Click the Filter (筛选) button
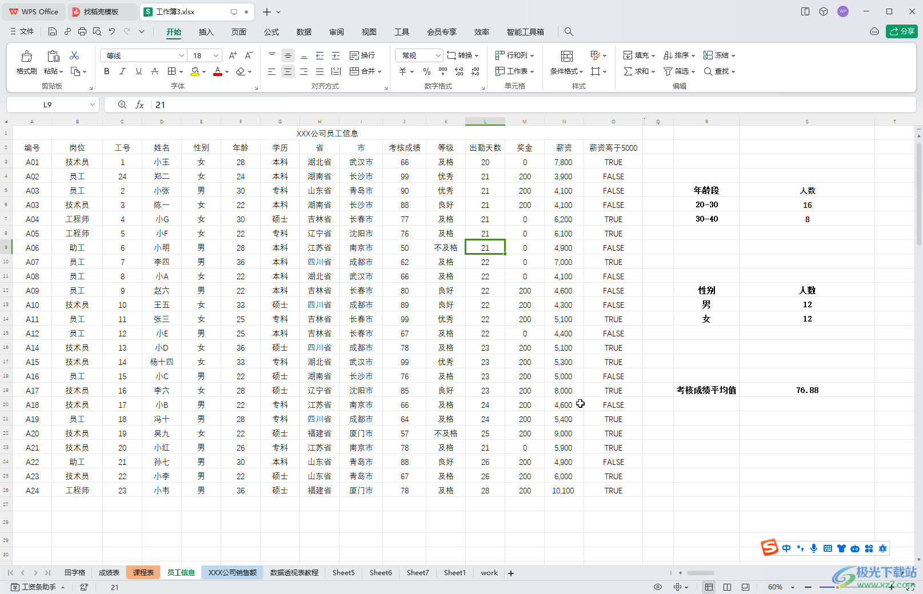 (679, 71)
